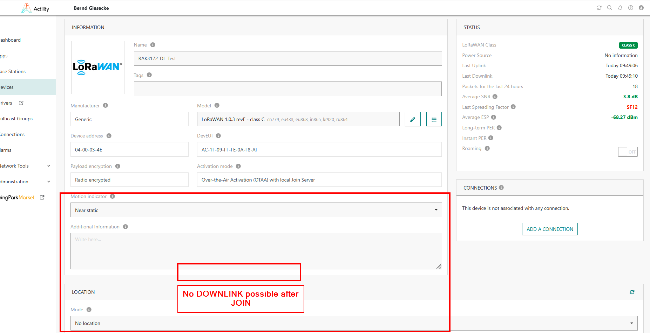
Task: Click info icon next to Average SNR
Action: (x=495, y=97)
